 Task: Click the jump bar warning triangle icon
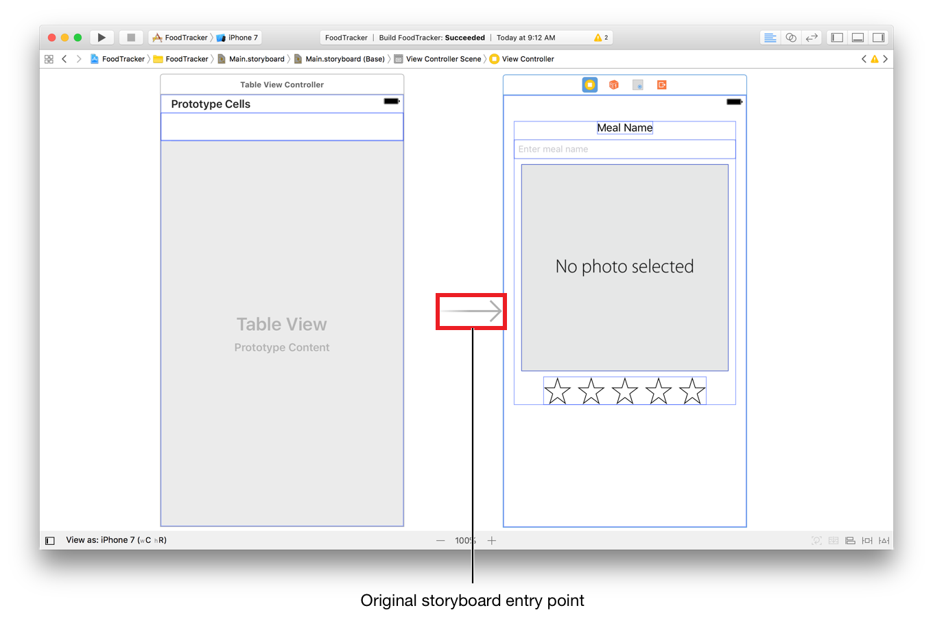click(875, 59)
